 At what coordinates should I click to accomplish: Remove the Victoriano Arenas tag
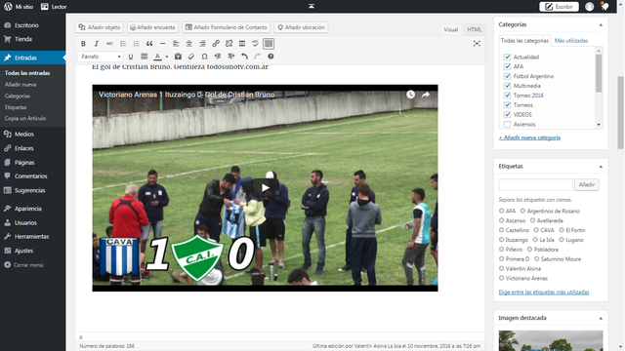[501, 278]
